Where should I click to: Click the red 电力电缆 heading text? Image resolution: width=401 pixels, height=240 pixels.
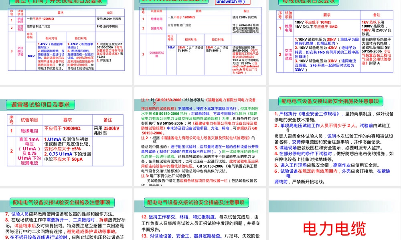[334, 228]
